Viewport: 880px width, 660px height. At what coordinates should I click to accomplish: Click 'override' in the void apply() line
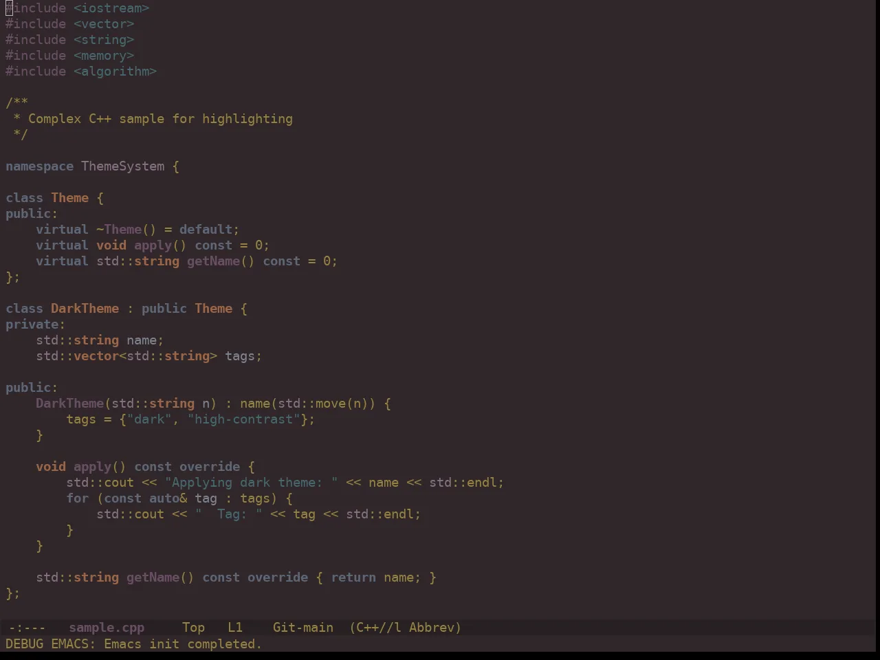point(210,467)
